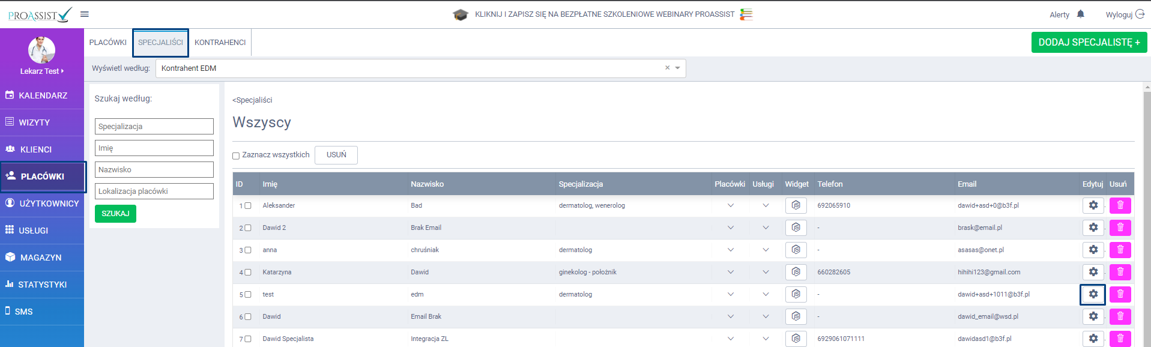Click the graduation cap webinar icon

click(x=461, y=14)
